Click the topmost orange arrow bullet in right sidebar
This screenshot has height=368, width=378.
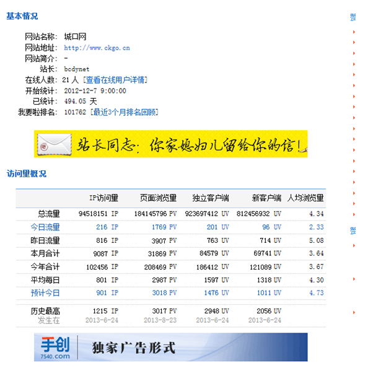[354, 30]
